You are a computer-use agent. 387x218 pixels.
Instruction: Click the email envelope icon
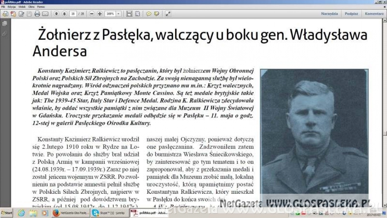pos(45,14)
